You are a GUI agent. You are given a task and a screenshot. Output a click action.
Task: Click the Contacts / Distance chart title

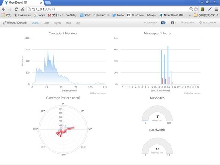click(63, 33)
